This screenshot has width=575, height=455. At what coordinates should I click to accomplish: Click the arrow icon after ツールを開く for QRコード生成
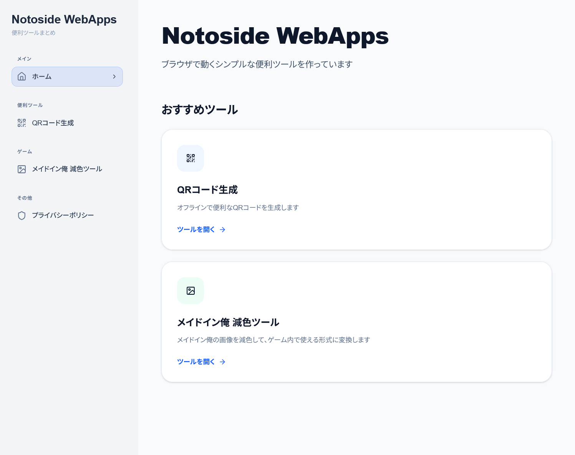(222, 230)
